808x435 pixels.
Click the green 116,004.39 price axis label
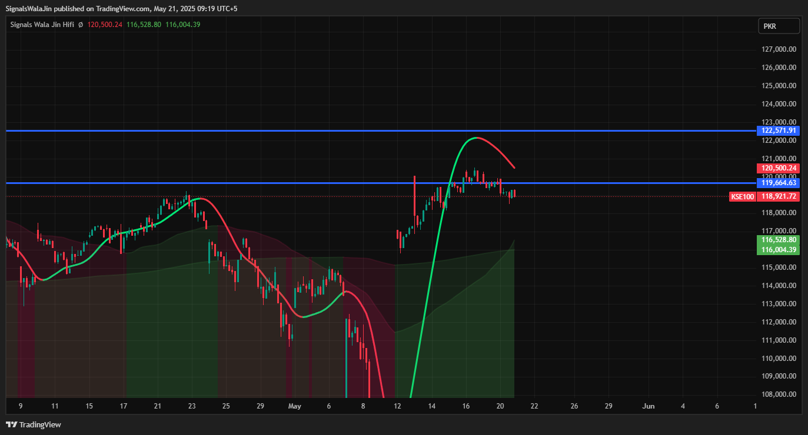(779, 250)
